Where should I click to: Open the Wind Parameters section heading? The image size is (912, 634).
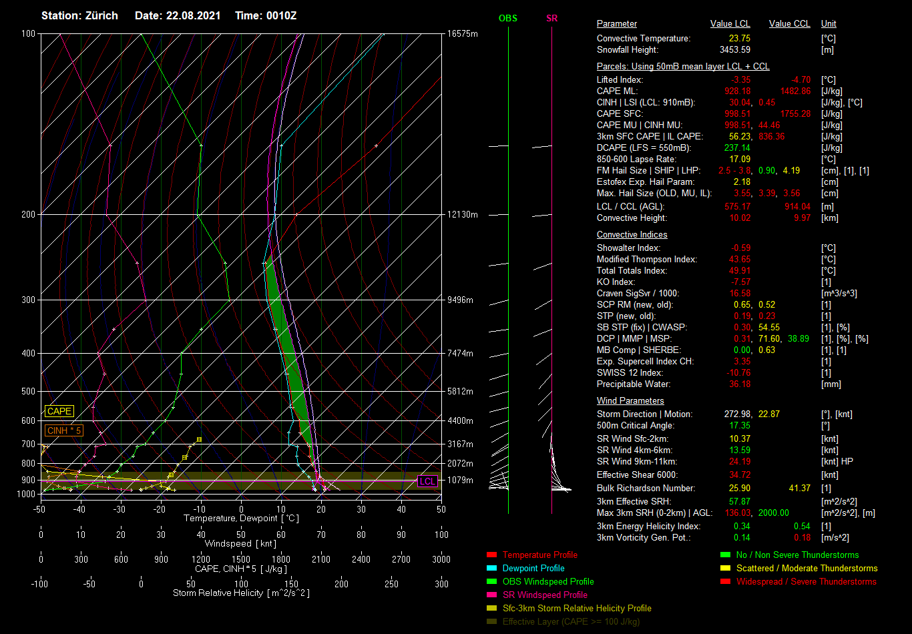pyautogui.click(x=630, y=401)
